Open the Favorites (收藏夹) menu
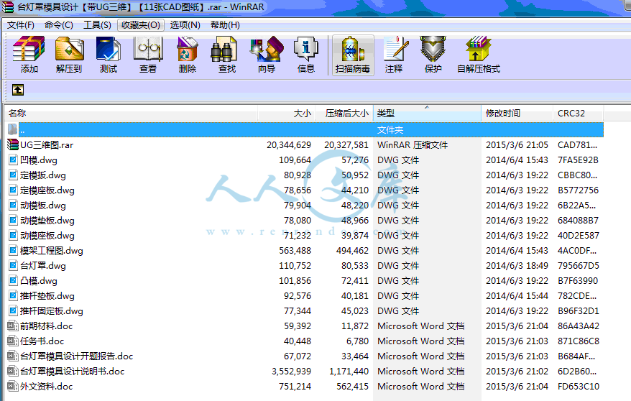The width and height of the screenshot is (631, 401). 141,25
